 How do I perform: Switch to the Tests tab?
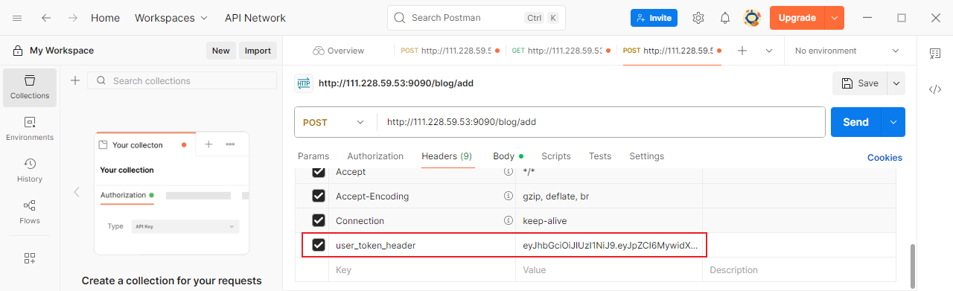(600, 156)
